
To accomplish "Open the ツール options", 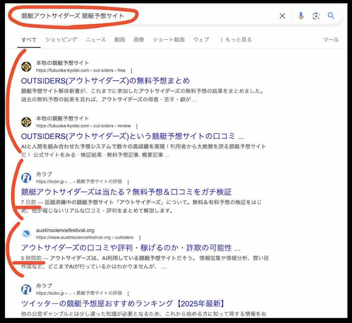I will tap(331, 39).
